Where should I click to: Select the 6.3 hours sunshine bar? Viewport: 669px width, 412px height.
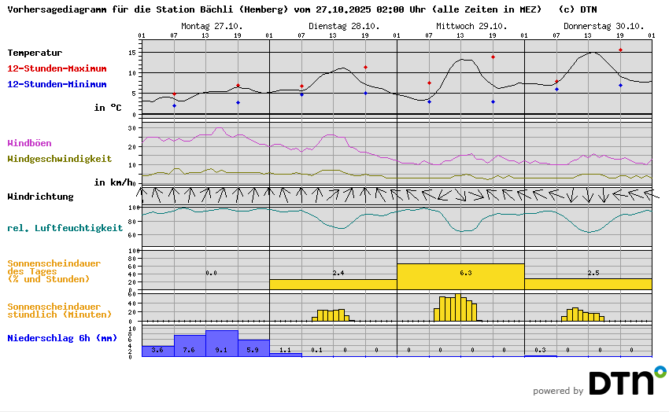pyautogui.click(x=460, y=276)
